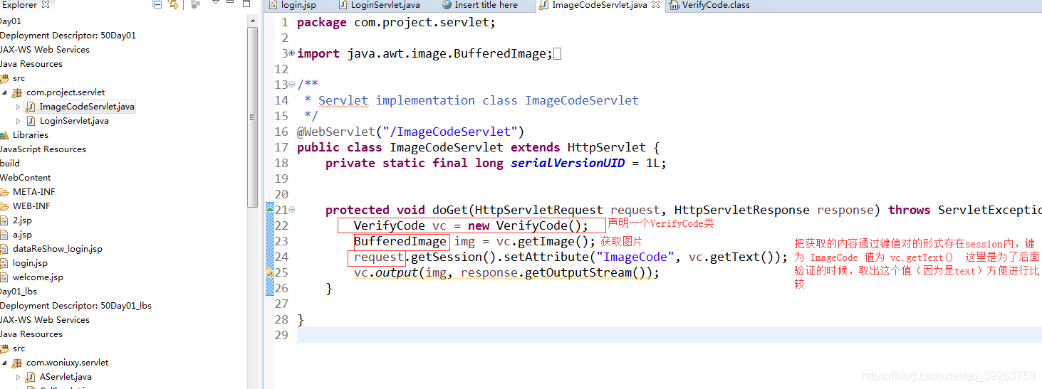Click the warning marker beside line 25
This screenshot has height=389, width=1042.
(270, 272)
